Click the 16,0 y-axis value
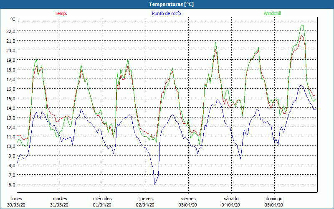Viewport: 334px width, 209px height. 11,89
